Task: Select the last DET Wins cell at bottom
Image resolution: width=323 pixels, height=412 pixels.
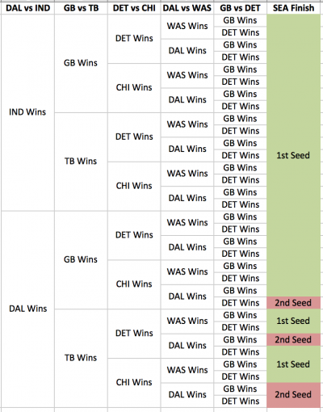Action: pyautogui.click(x=240, y=401)
